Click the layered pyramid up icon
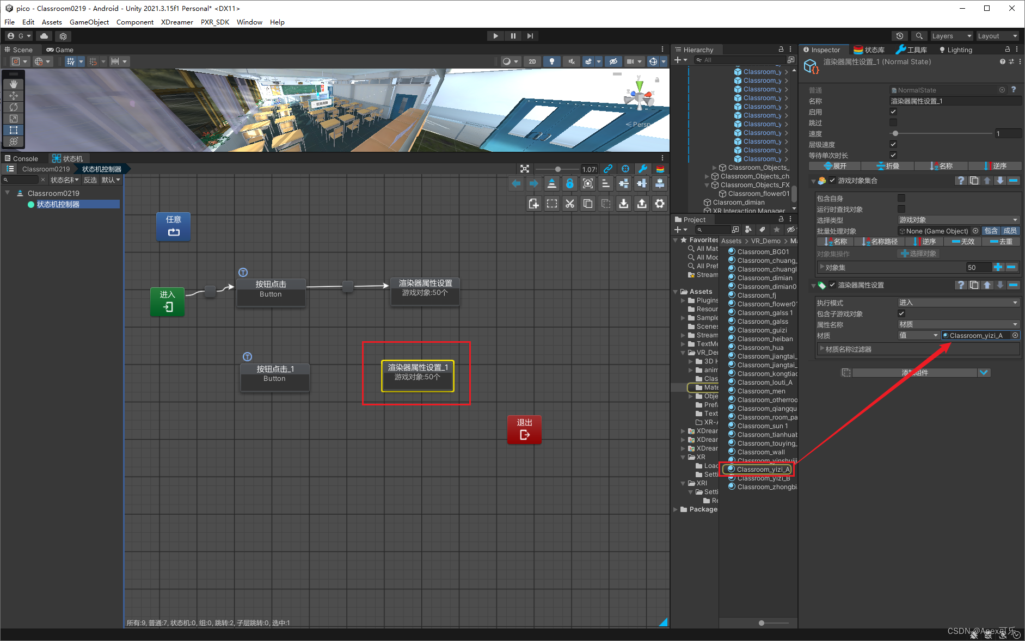 (x=551, y=184)
